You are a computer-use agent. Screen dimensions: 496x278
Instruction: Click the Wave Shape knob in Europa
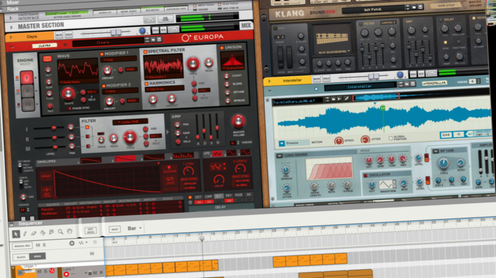[x=68, y=93]
